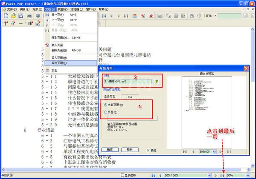Screen dimensions: 256x179
Task: Click the insert page toolbar icon
Action: tap(143, 16)
